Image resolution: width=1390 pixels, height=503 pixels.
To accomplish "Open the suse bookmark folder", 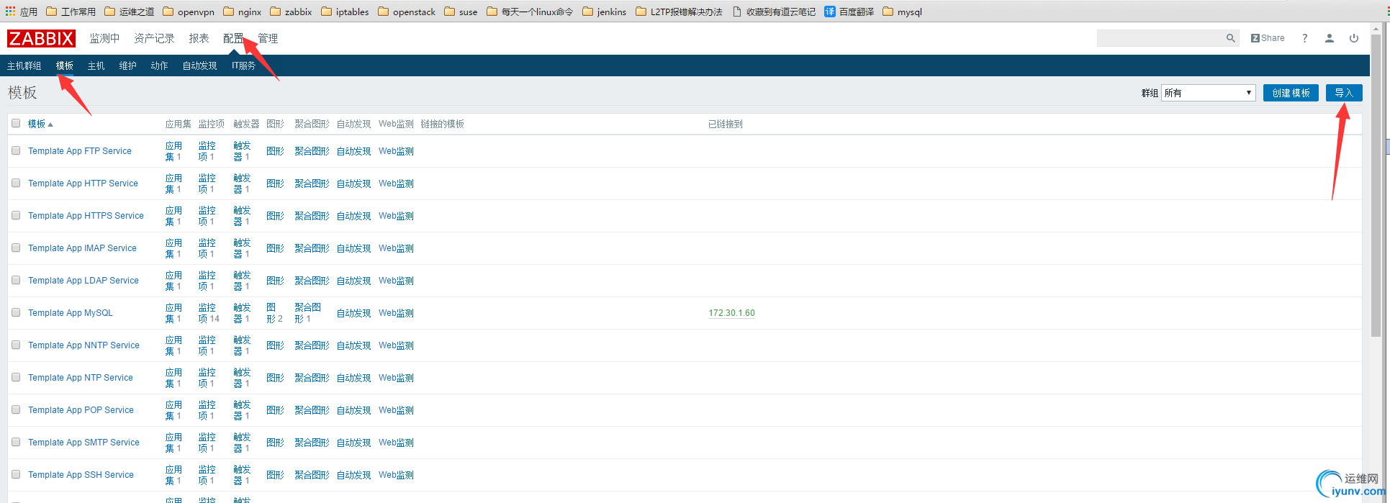I will pos(461,12).
